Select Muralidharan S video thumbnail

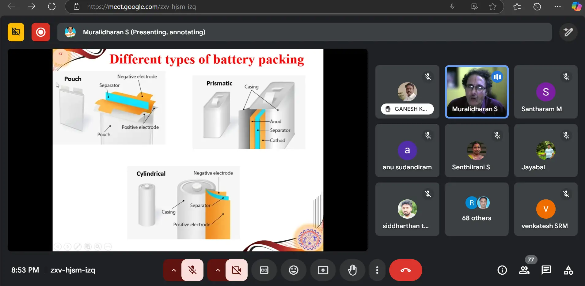[477, 92]
